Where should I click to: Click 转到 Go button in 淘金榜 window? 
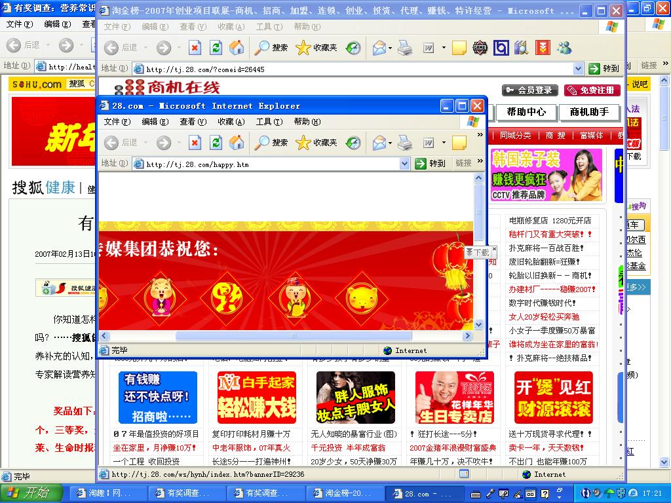604,68
